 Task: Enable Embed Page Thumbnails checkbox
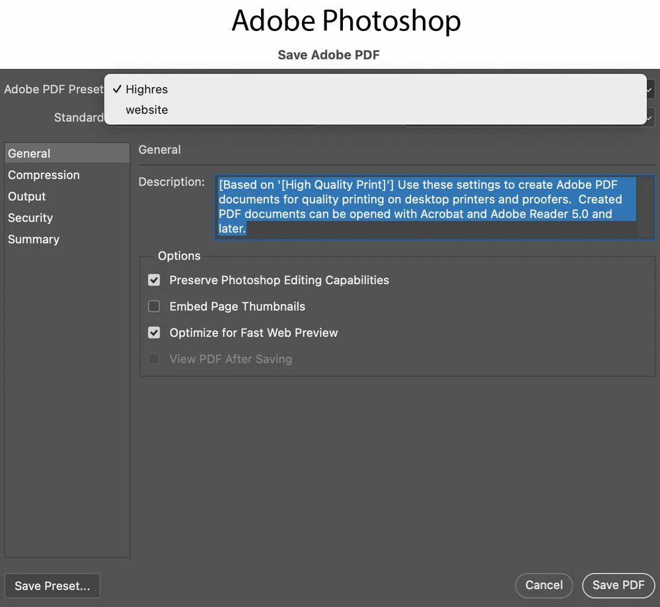(x=154, y=306)
